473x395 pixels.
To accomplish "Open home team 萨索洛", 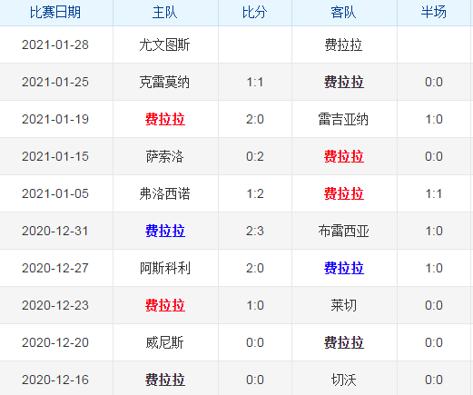I will 164,156.
